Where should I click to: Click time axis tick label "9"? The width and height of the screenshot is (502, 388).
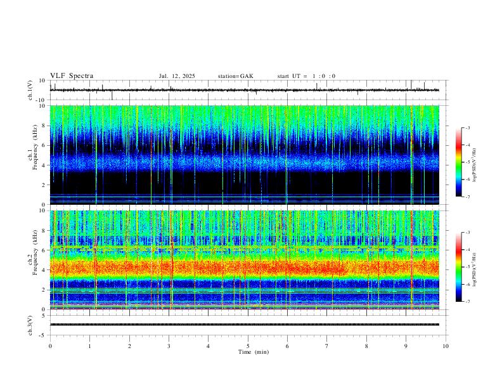click(406, 346)
